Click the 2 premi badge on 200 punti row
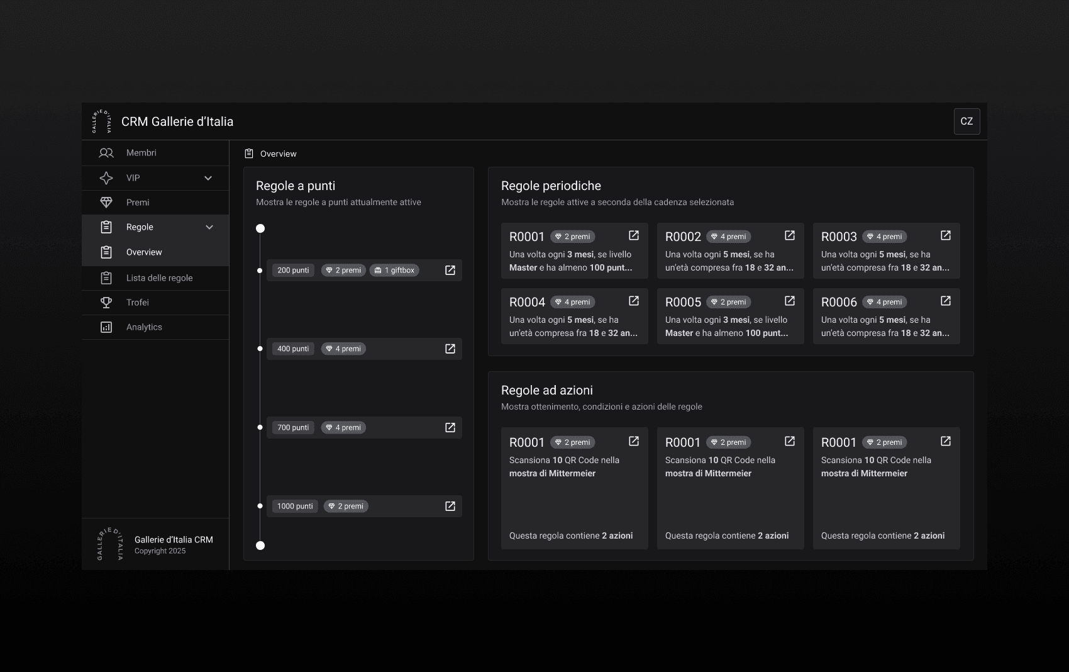Screen dimensions: 1069x672 343,270
